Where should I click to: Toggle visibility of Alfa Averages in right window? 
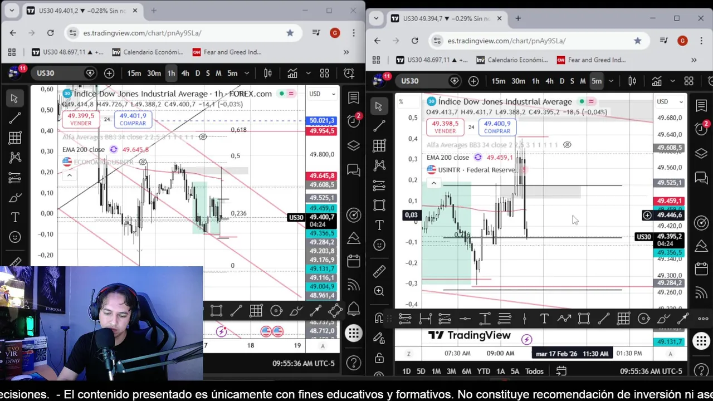[567, 145]
